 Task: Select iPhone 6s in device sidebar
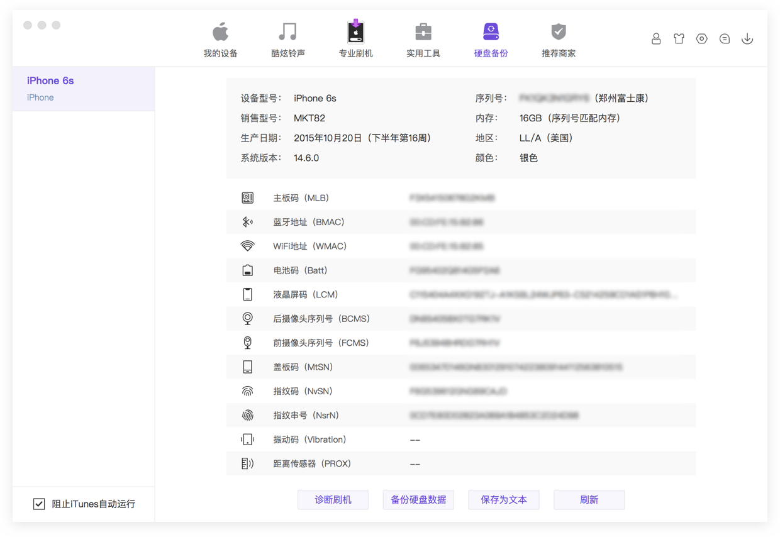click(x=84, y=89)
